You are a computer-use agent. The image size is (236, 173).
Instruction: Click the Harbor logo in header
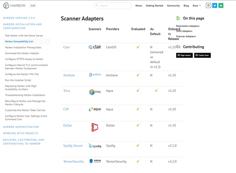[x=15, y=6]
